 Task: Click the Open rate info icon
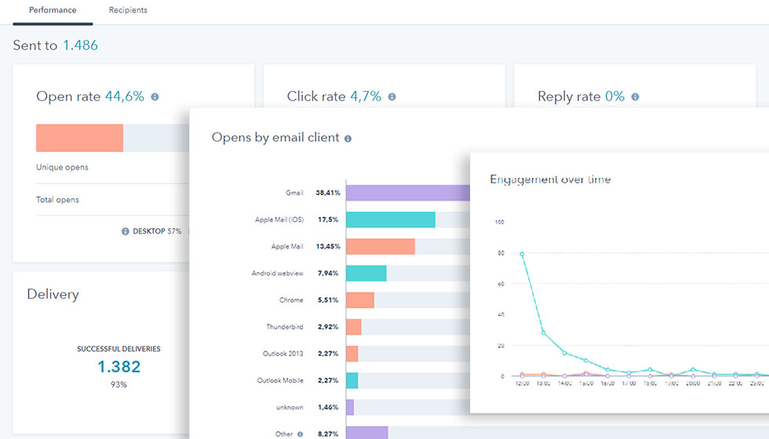click(x=155, y=97)
